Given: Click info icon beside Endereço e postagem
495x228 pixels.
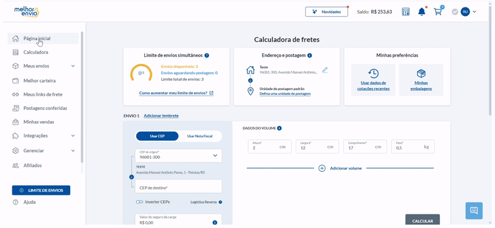Looking at the screenshot, I should coord(310,56).
